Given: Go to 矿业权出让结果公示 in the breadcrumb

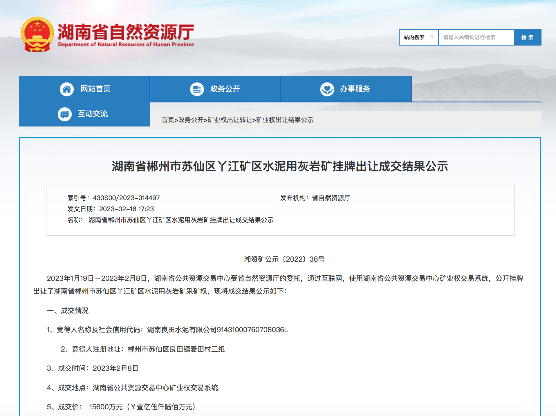Looking at the screenshot, I should click(x=285, y=120).
